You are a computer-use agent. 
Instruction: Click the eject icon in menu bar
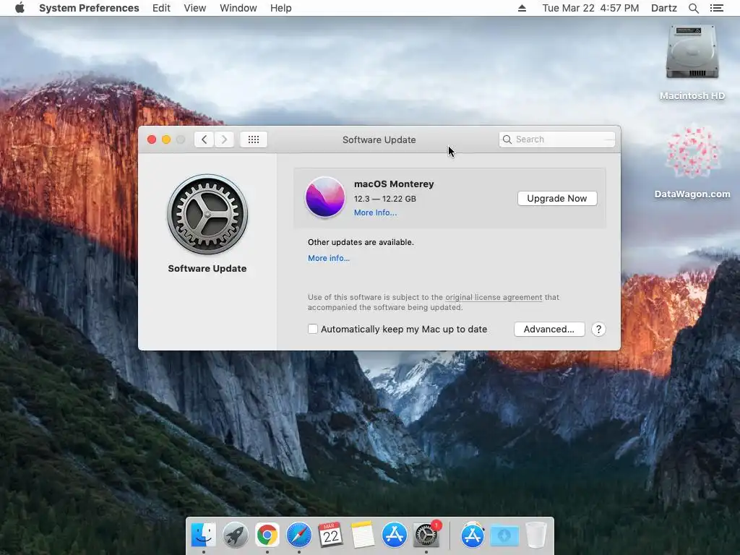pyautogui.click(x=522, y=8)
